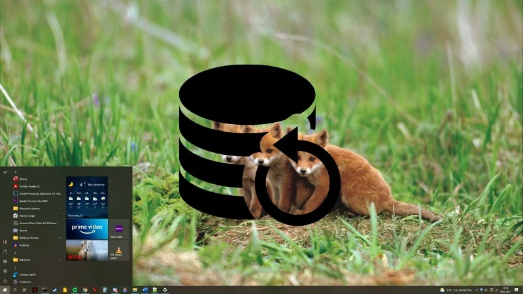Launch Netflix from the taskbar
This screenshot has width=523, height=294.
click(35, 290)
